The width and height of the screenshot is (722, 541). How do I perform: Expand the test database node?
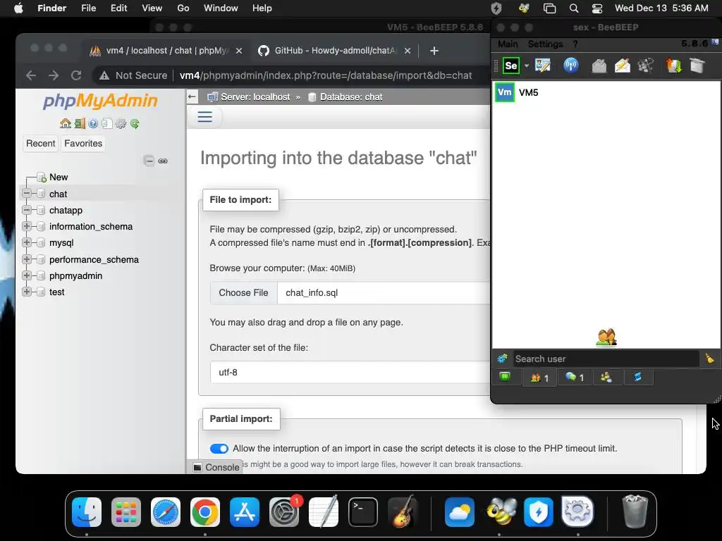click(x=27, y=291)
